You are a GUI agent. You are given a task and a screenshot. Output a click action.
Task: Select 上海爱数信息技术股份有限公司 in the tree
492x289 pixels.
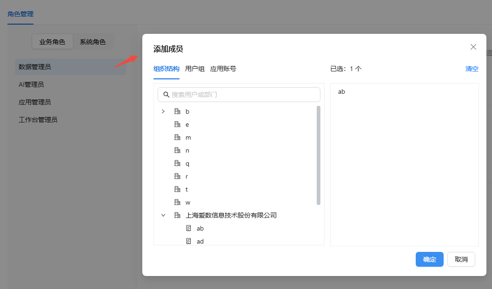pyautogui.click(x=231, y=215)
